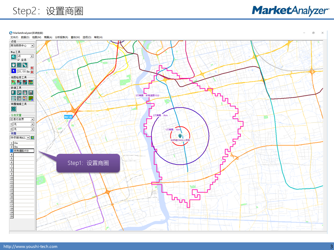This screenshot has height=250, width=334.
Task: Open the 帮助(H) menu
Action: tap(98, 37)
